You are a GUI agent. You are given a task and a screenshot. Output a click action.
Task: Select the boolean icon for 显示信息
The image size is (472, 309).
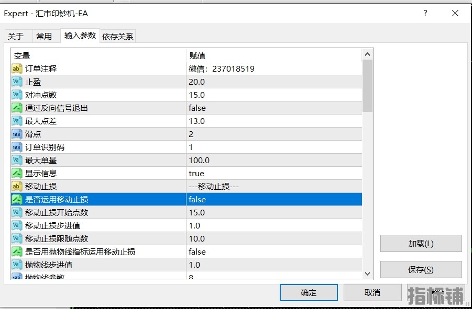tap(17, 173)
